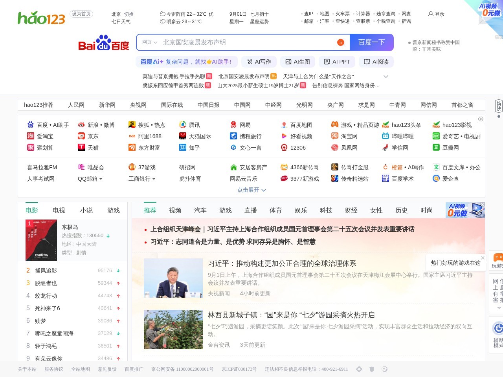Click the 爱淘宝 icon
This screenshot has height=377, width=503.
(31, 136)
